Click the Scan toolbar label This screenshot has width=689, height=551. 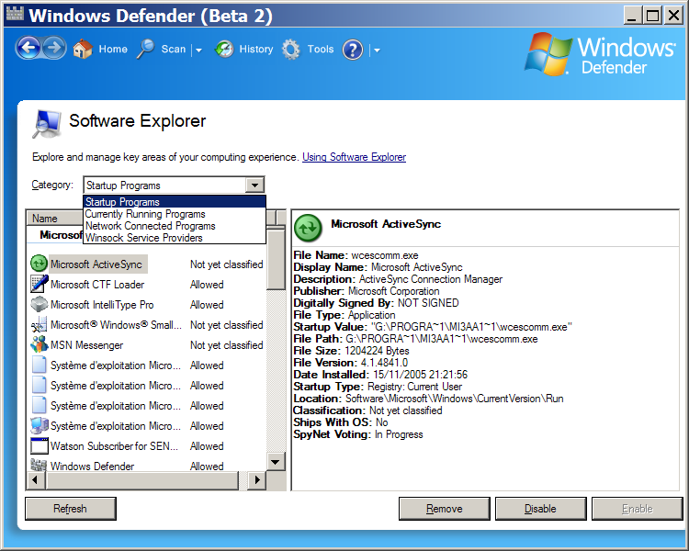(x=174, y=50)
